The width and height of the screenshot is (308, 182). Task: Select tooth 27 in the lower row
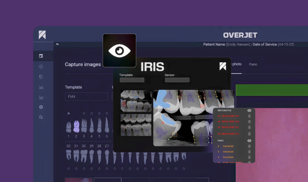(x=107, y=157)
